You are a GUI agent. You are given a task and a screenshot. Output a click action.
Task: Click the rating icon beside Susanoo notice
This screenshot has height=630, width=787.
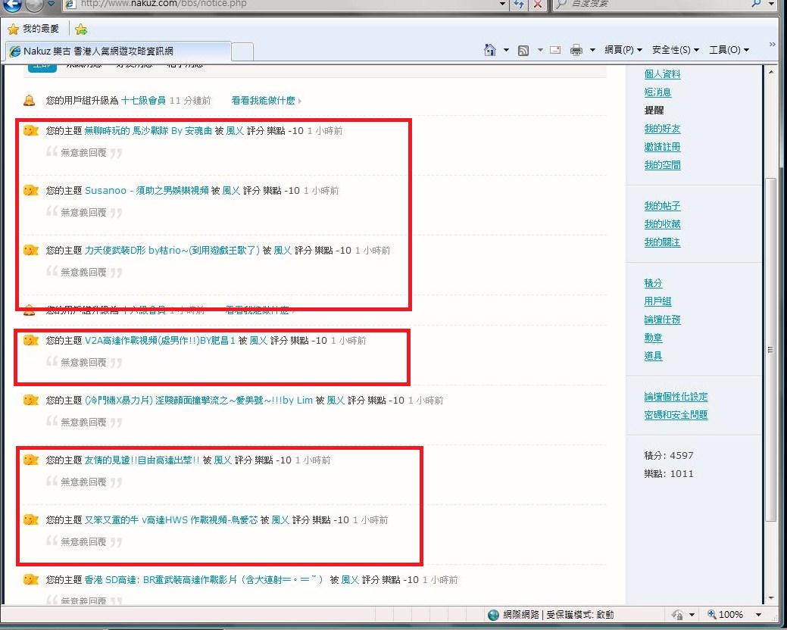tap(30, 191)
